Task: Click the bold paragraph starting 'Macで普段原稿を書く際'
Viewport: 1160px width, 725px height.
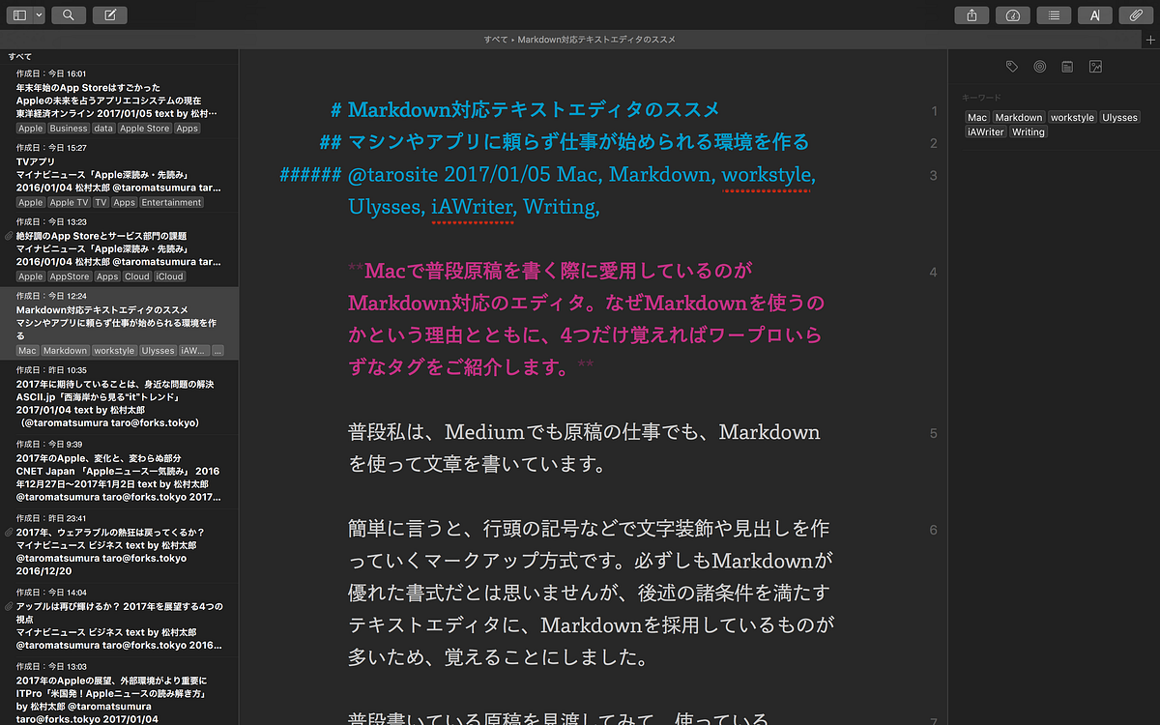Action: pyautogui.click(x=586, y=318)
